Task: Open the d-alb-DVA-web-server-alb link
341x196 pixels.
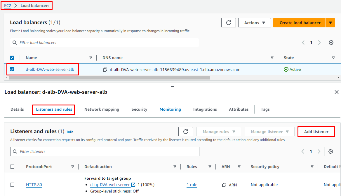Action: (50, 69)
